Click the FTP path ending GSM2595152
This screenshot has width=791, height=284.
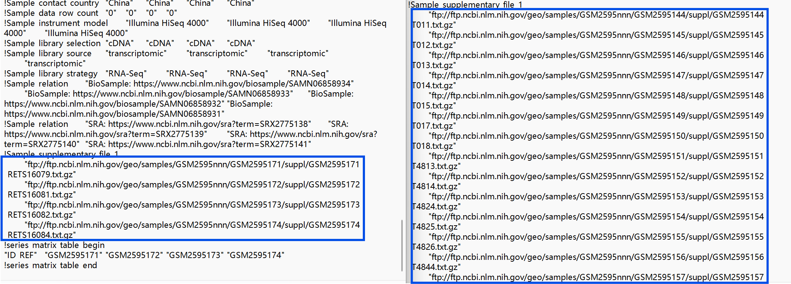pyautogui.click(x=598, y=176)
